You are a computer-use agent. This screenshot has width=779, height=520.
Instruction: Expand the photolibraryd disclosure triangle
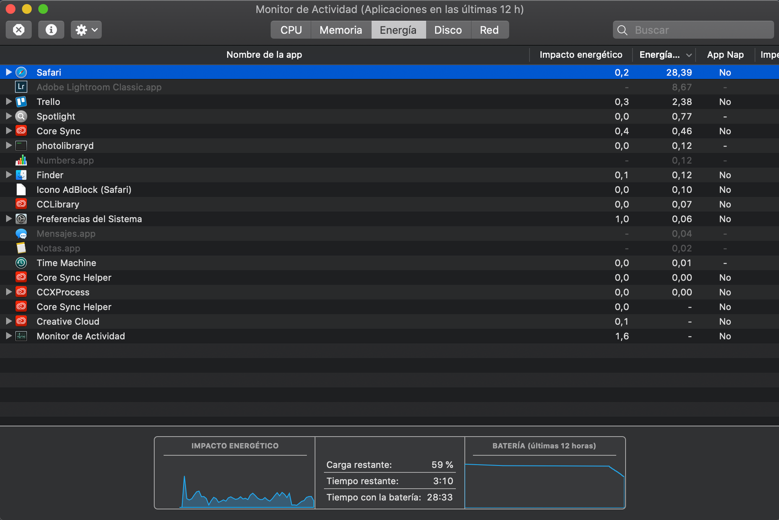[8, 145]
